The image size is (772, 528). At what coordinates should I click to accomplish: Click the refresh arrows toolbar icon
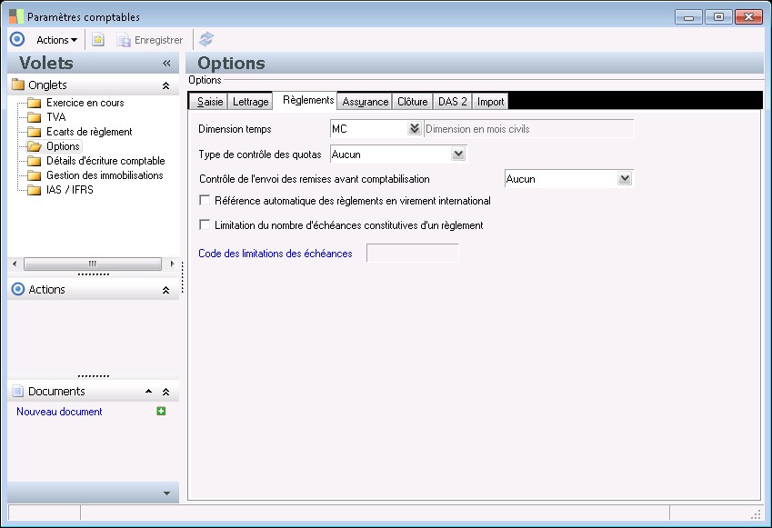pyautogui.click(x=206, y=40)
